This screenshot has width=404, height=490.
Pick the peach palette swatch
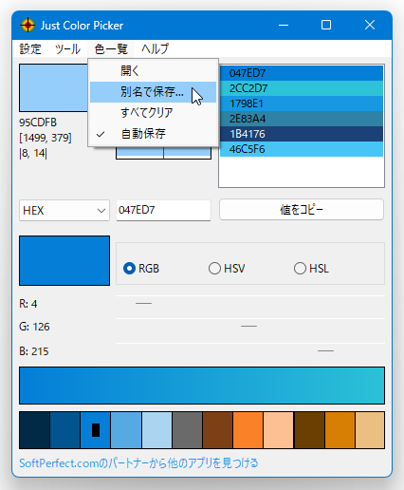[x=279, y=430]
